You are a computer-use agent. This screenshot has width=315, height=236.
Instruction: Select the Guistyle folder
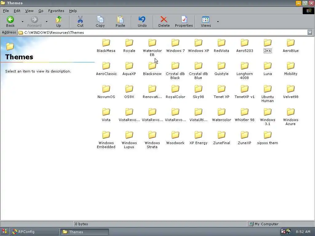(x=221, y=69)
